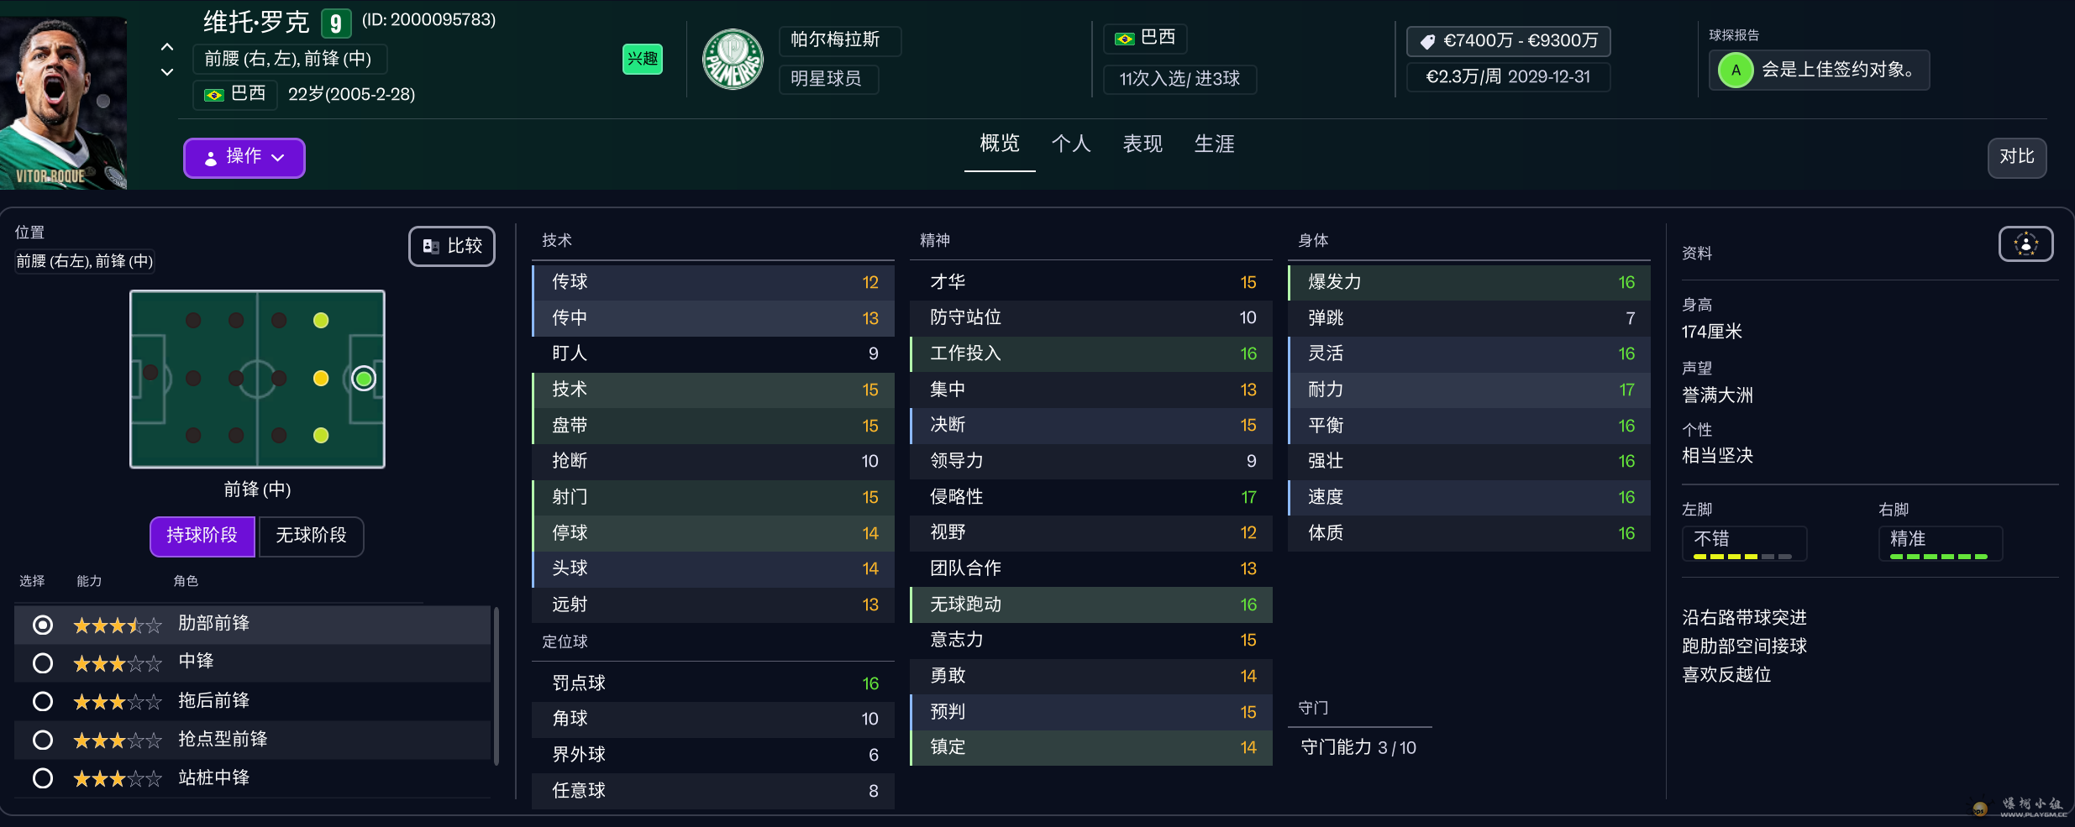Choose the 站桩中锋 role radio button
Viewport: 2075px width, 827px height.
pos(43,778)
